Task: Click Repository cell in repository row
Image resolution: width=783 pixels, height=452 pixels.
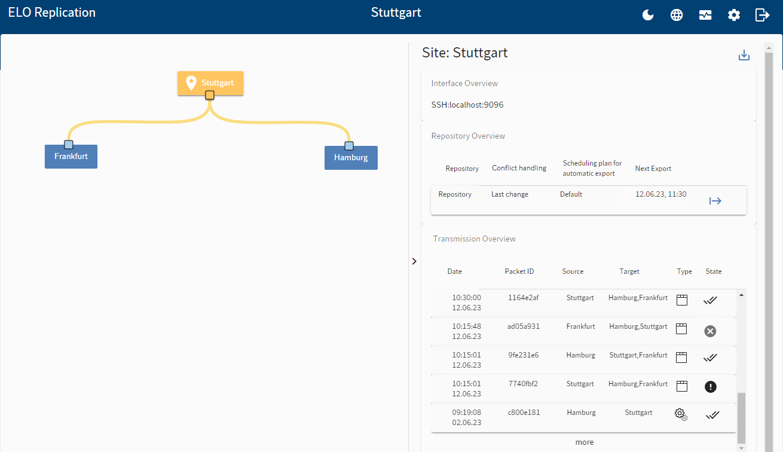Action: point(455,194)
